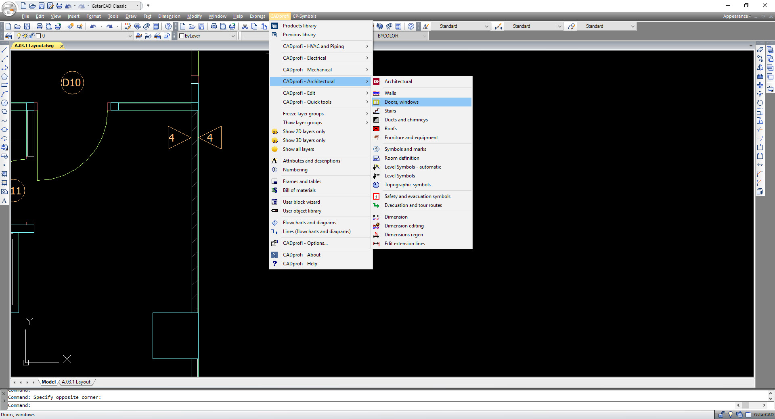
Task: Click CADprofi - Help entry
Action: (x=320, y=264)
